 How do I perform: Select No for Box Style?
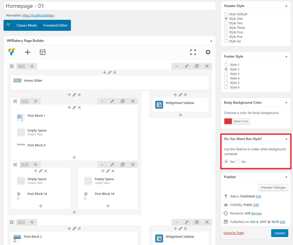(237, 162)
